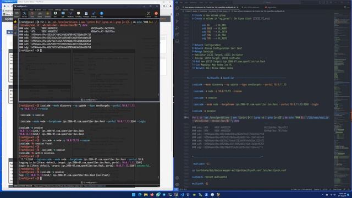Click taskbar clock and date
This screenshot has width=352, height=198.
(342, 195)
